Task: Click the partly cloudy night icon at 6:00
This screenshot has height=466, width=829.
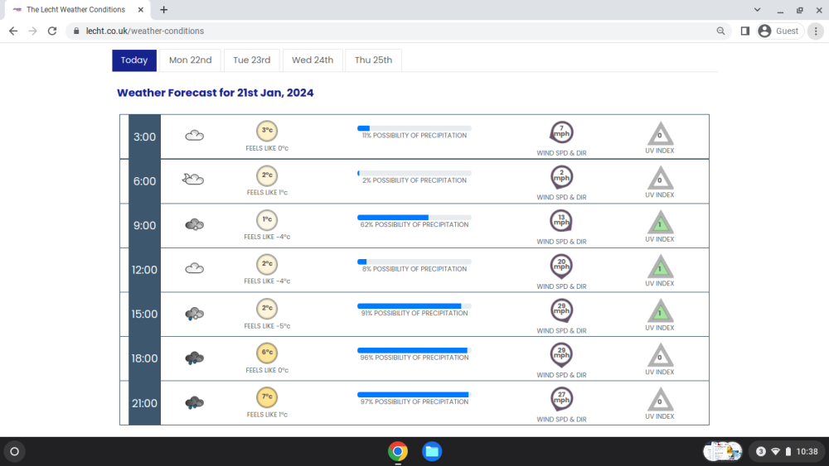Action: click(x=193, y=180)
